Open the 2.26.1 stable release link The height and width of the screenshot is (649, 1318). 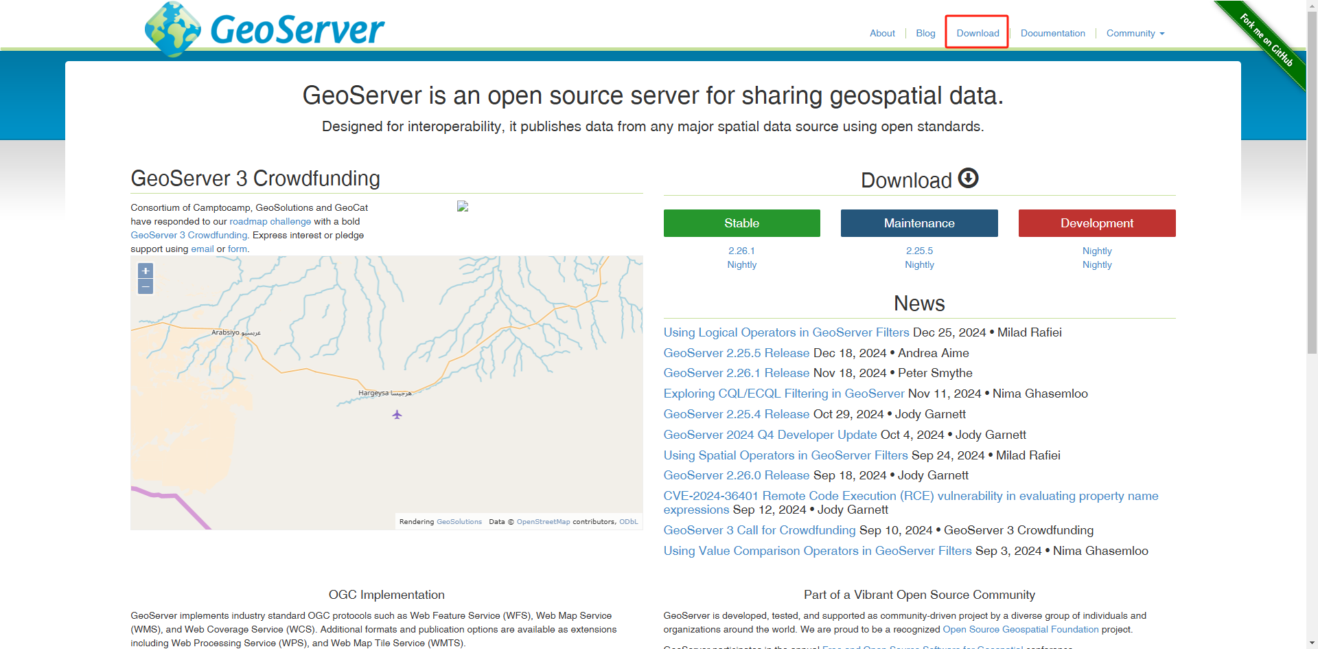pos(741,251)
